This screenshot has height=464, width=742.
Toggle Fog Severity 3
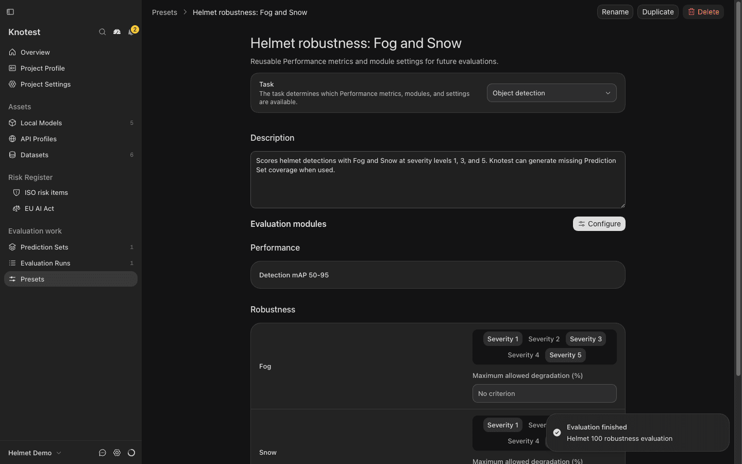pyautogui.click(x=586, y=339)
